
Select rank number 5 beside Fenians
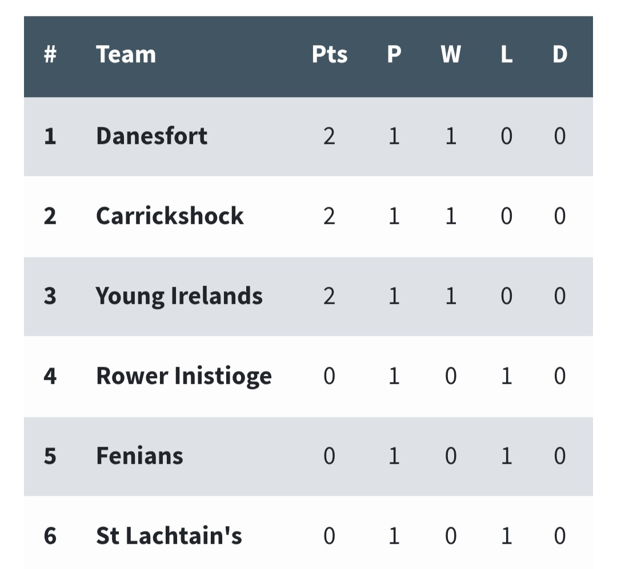[x=50, y=456]
